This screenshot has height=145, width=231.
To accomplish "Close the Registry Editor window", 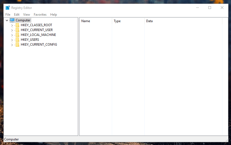I will pyautogui.click(x=222, y=8).
